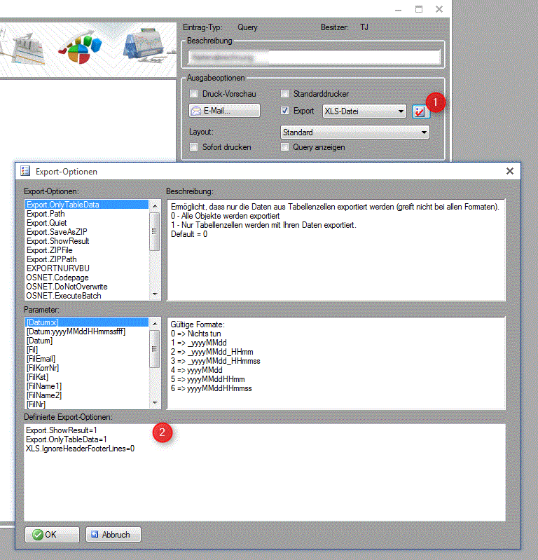Toggle the Standarddrucker checkbox

(x=285, y=94)
